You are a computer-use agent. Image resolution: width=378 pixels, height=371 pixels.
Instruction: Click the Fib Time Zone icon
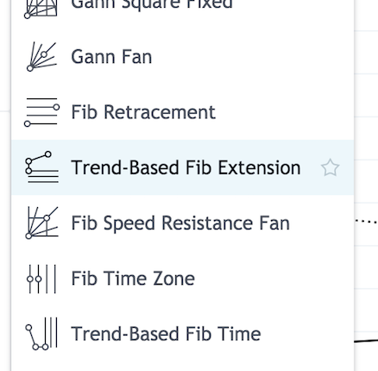pos(41,279)
